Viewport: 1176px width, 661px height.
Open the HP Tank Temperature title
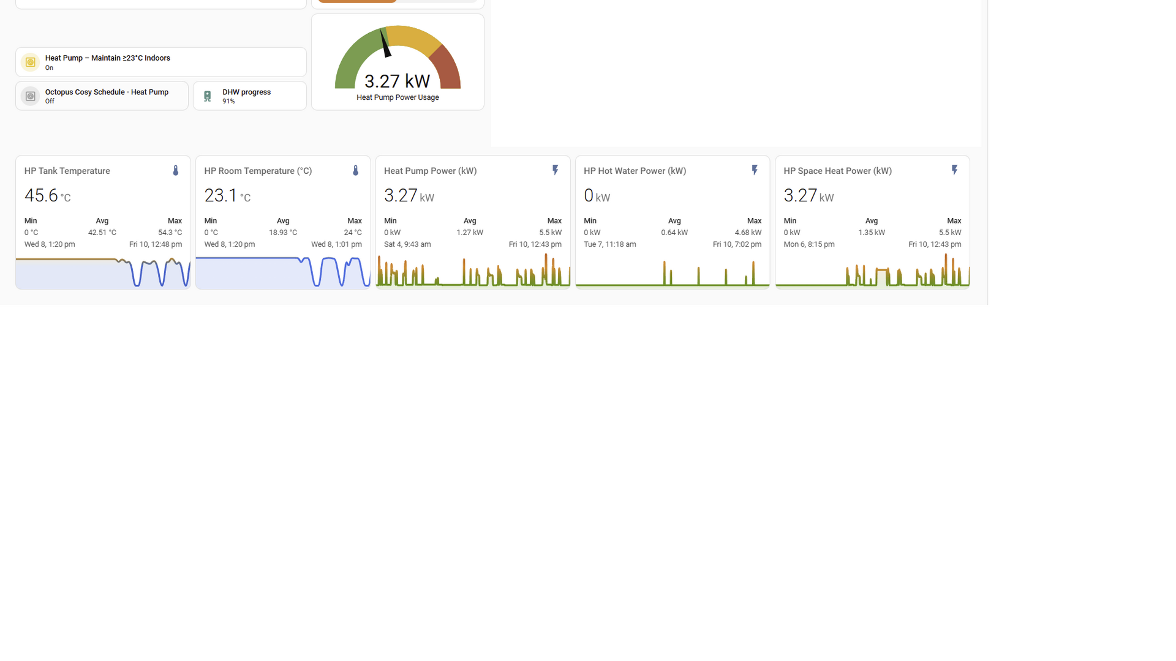click(x=67, y=171)
